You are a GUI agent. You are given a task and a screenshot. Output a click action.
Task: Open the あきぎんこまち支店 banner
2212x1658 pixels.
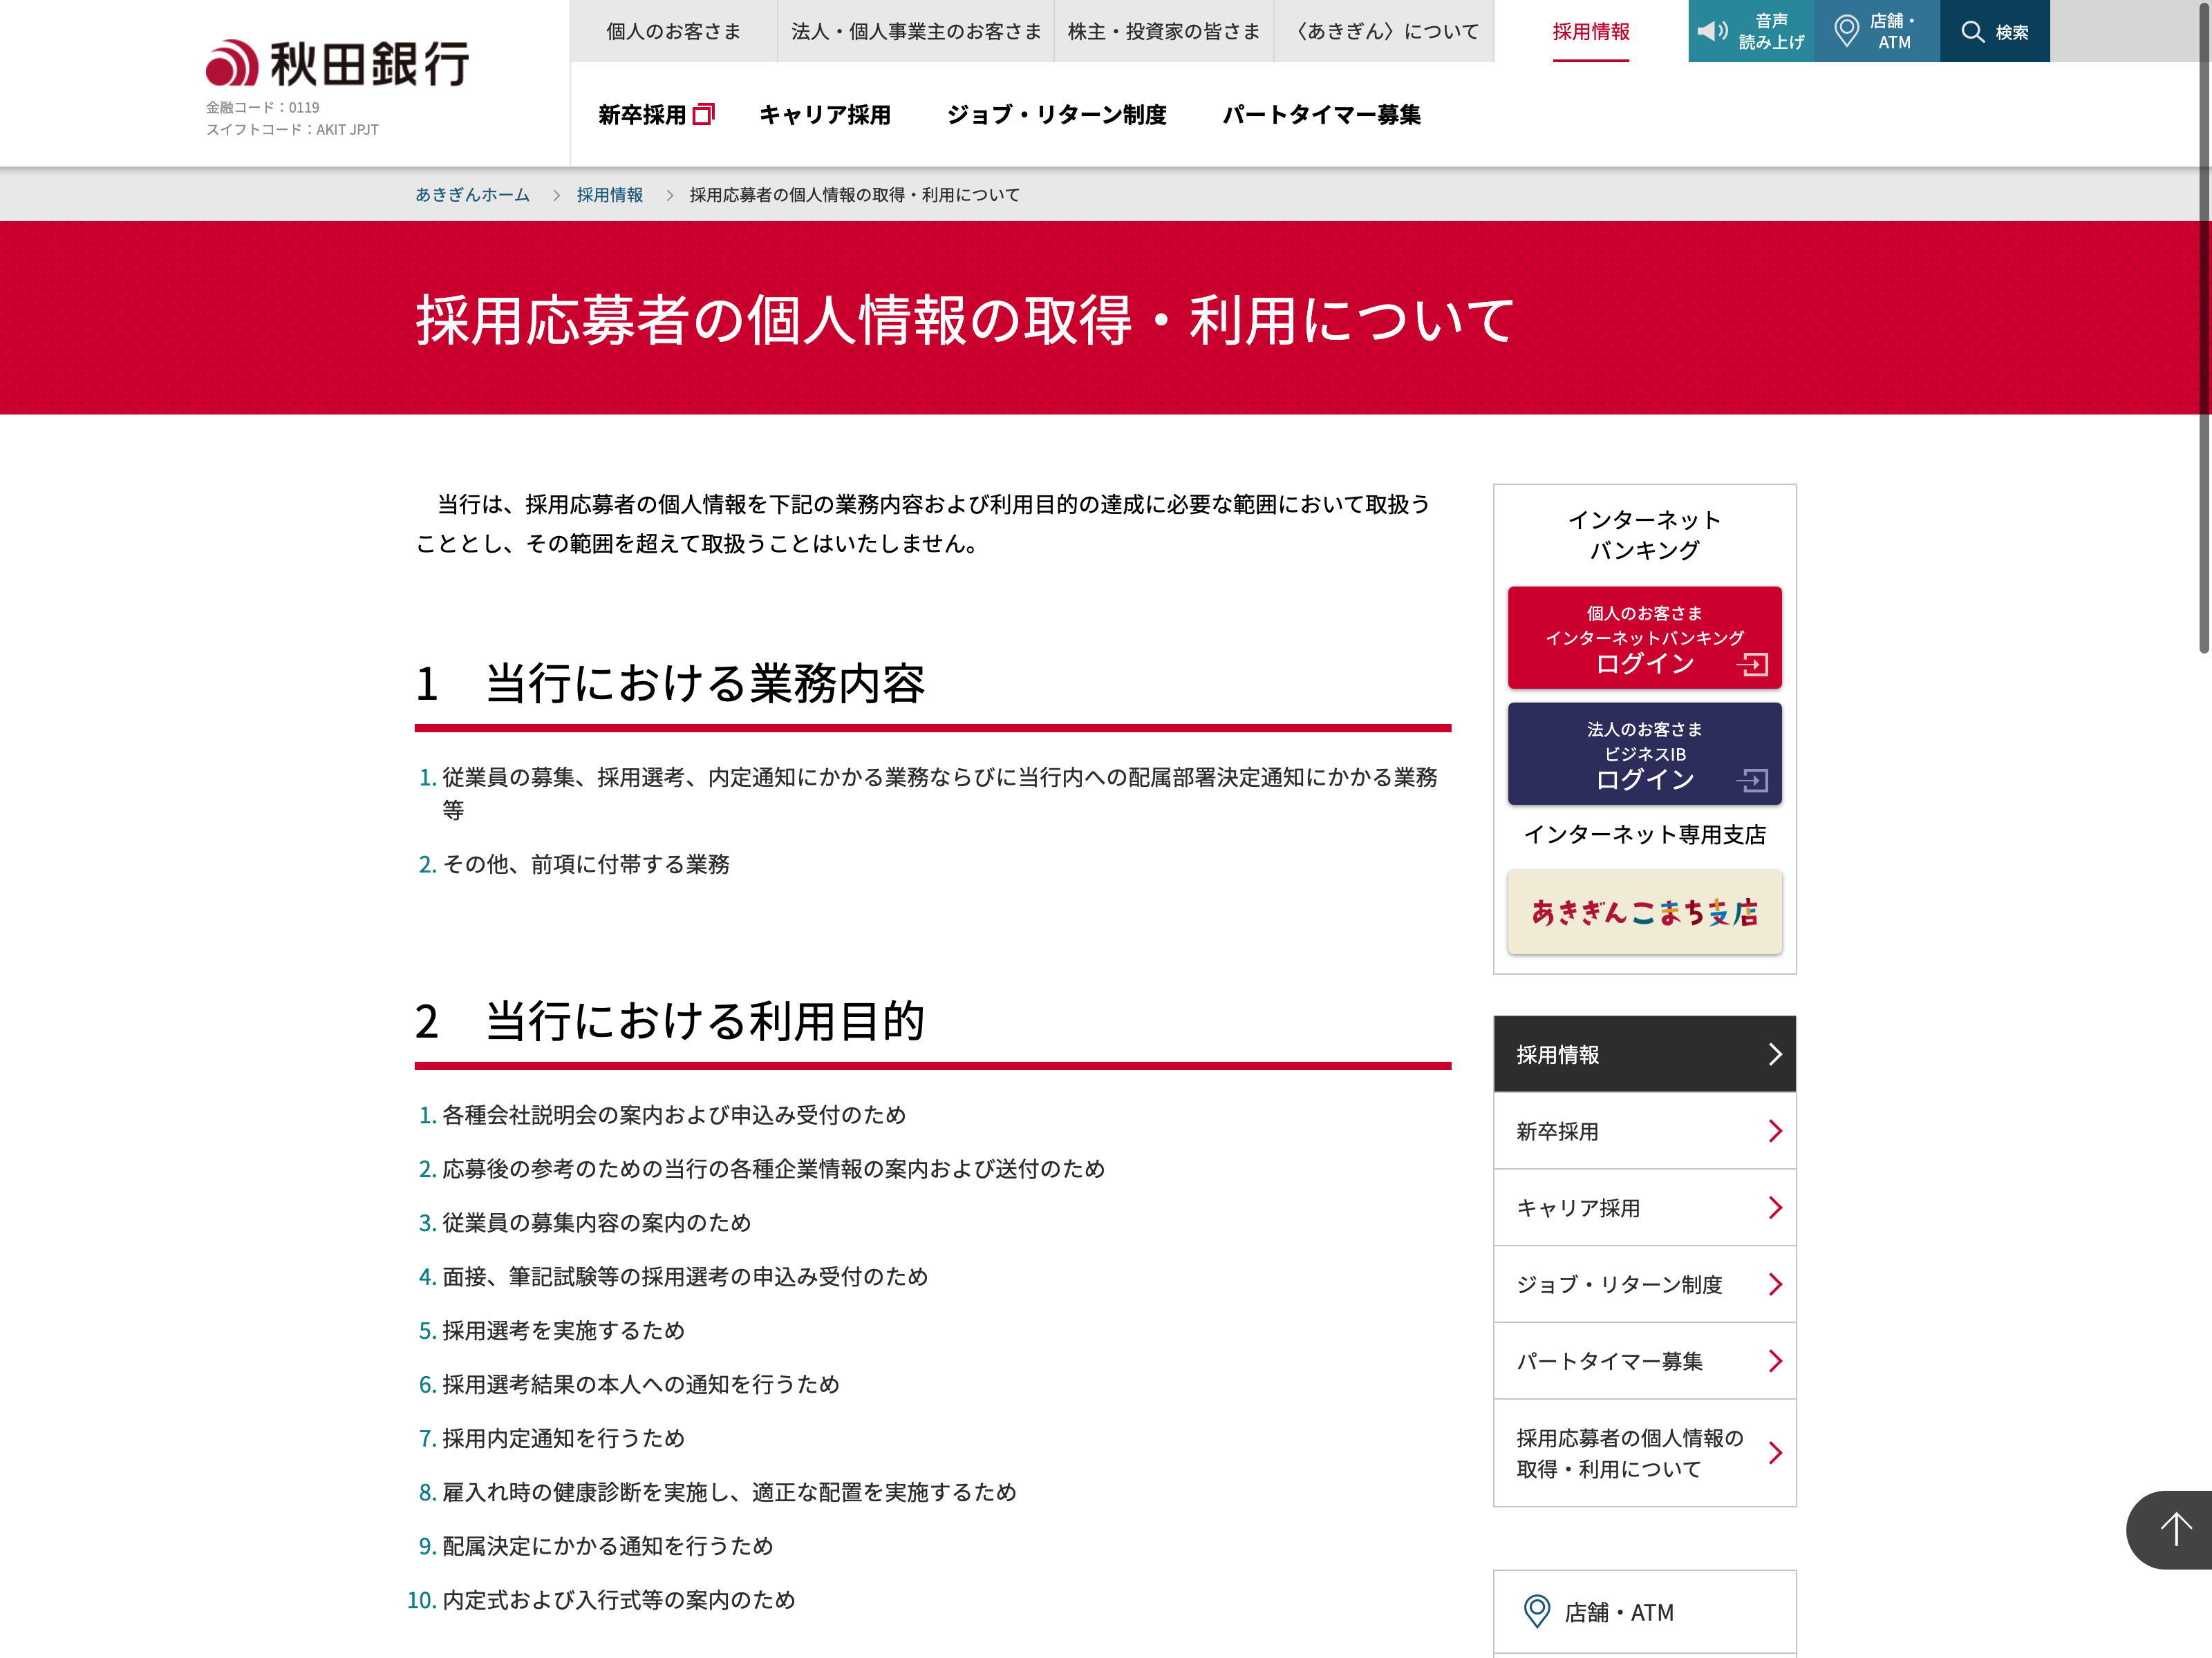(x=1644, y=913)
